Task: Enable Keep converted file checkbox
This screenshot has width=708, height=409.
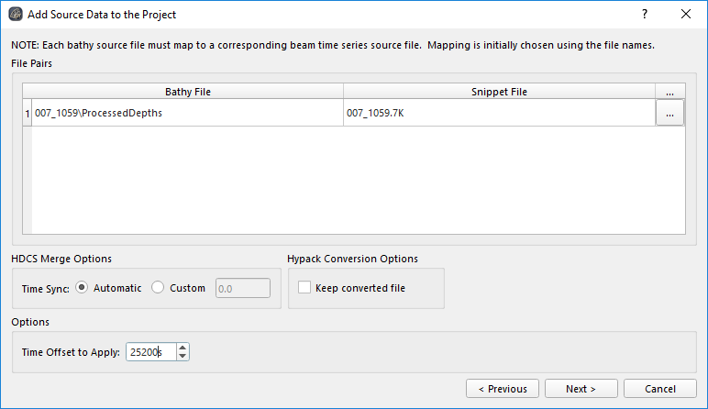Action: click(304, 288)
